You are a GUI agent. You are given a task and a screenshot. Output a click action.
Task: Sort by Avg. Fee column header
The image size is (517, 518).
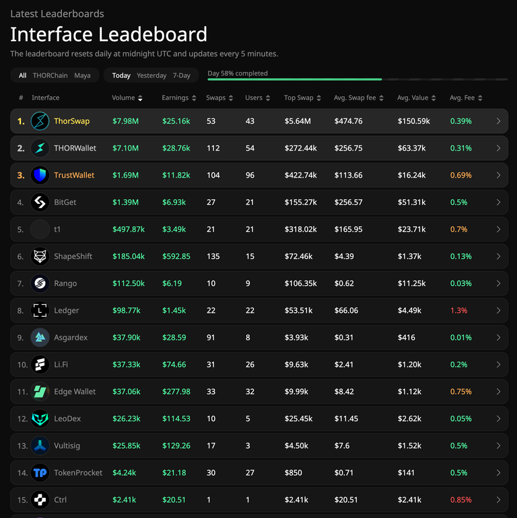(466, 98)
